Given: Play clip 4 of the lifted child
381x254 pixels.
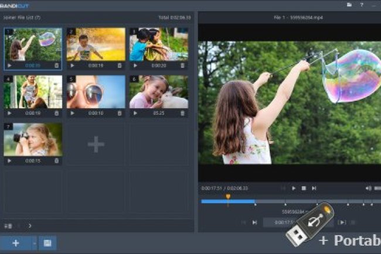Looking at the screenshot, I should coord(9,113).
